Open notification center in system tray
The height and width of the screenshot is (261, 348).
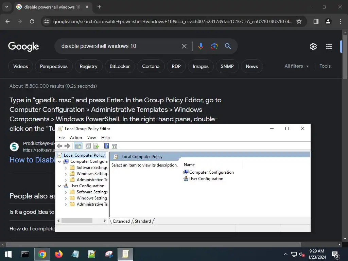(335, 255)
